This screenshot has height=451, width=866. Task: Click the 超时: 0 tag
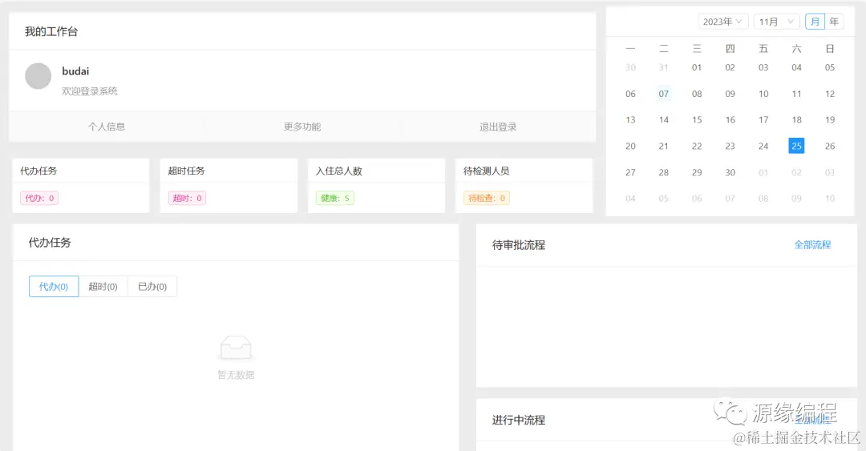point(187,198)
